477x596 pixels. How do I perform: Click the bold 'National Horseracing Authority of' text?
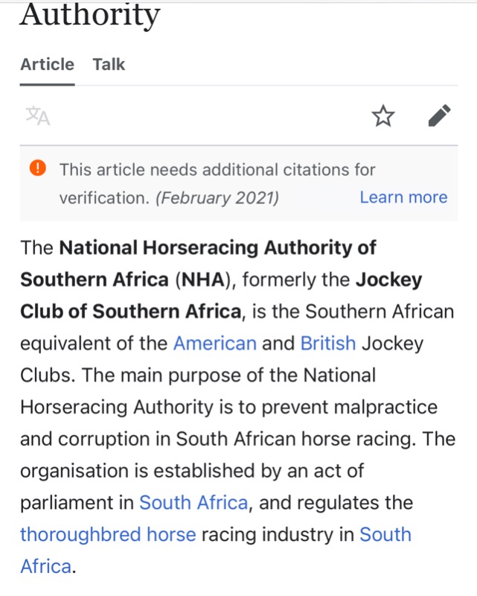(217, 248)
